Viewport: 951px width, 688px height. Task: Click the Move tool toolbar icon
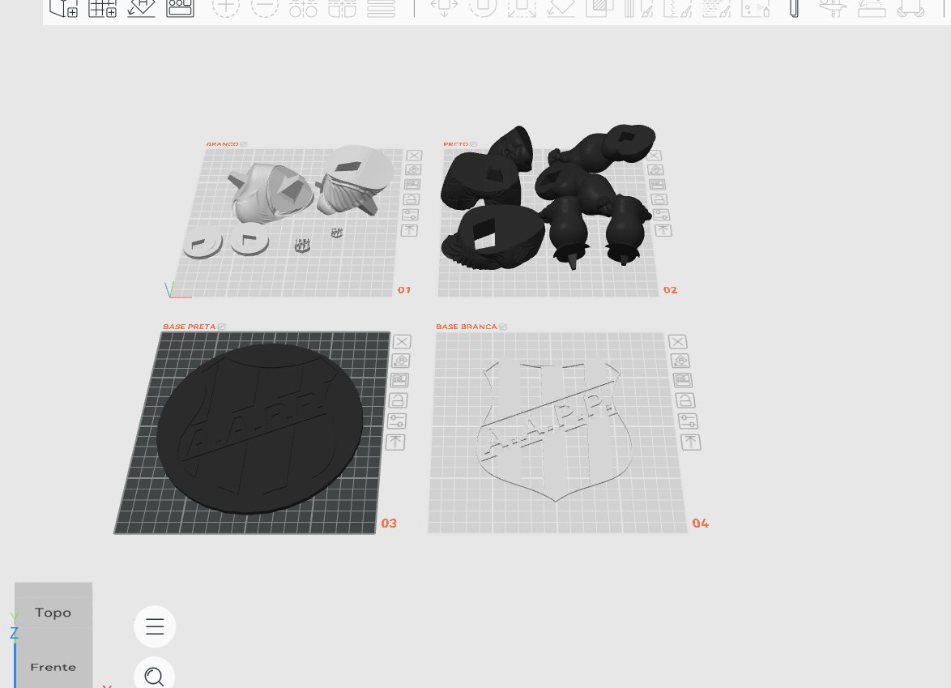click(x=444, y=8)
